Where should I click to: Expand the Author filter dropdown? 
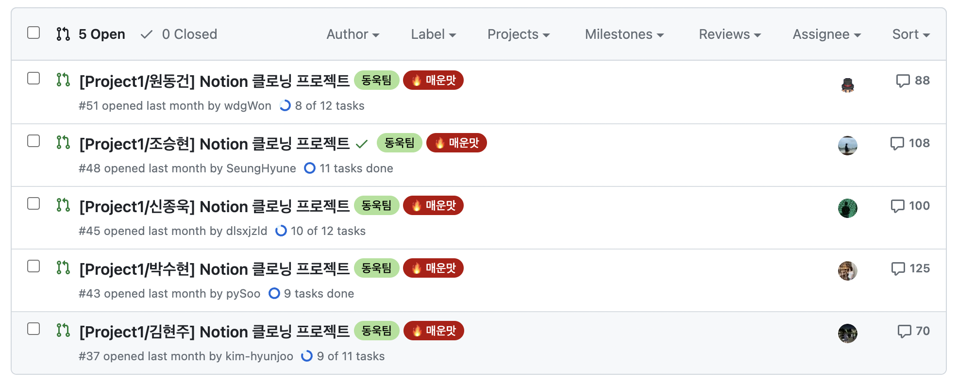pos(353,34)
